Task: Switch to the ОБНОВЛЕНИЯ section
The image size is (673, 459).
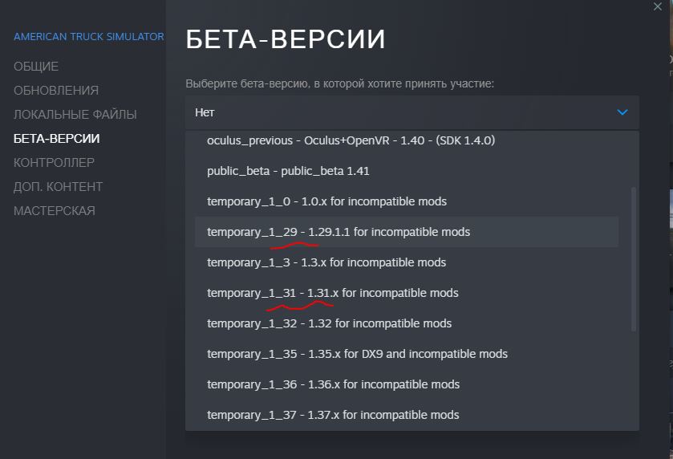Action: coord(56,91)
